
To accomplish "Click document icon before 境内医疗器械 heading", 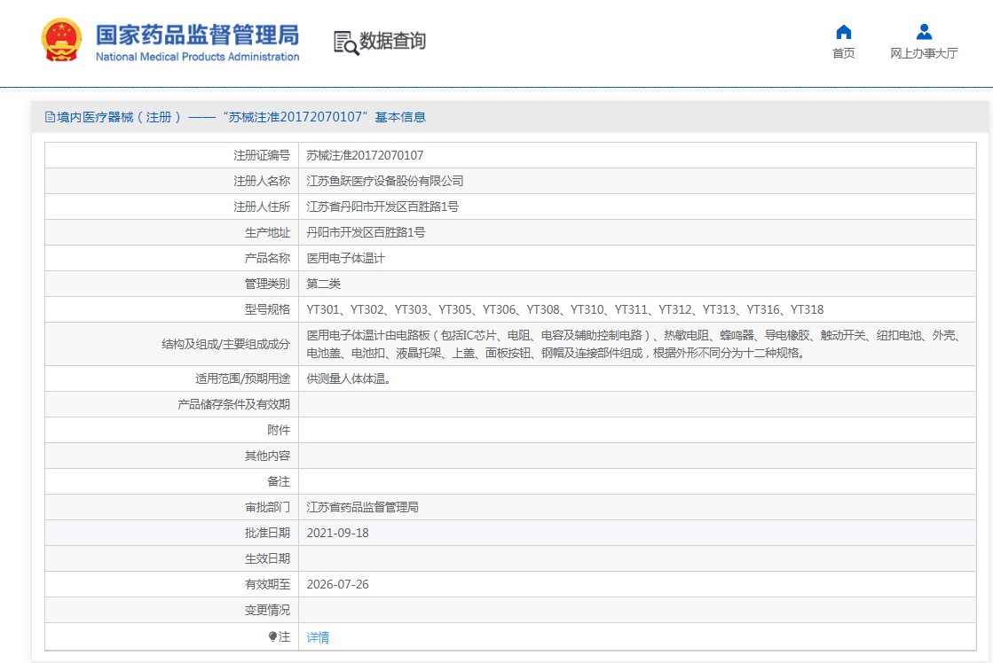I will tap(50, 117).
